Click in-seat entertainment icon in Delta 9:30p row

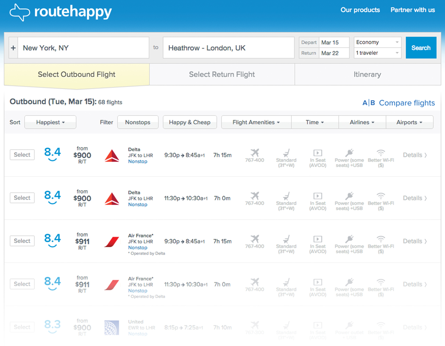pyautogui.click(x=318, y=153)
